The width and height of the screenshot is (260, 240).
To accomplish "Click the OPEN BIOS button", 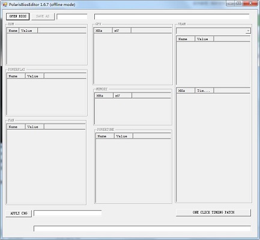I will click(x=17, y=16).
